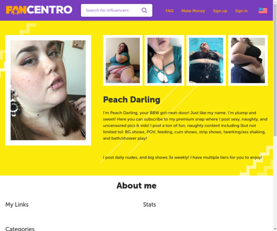Open the first gallery thumbnail

123,60
